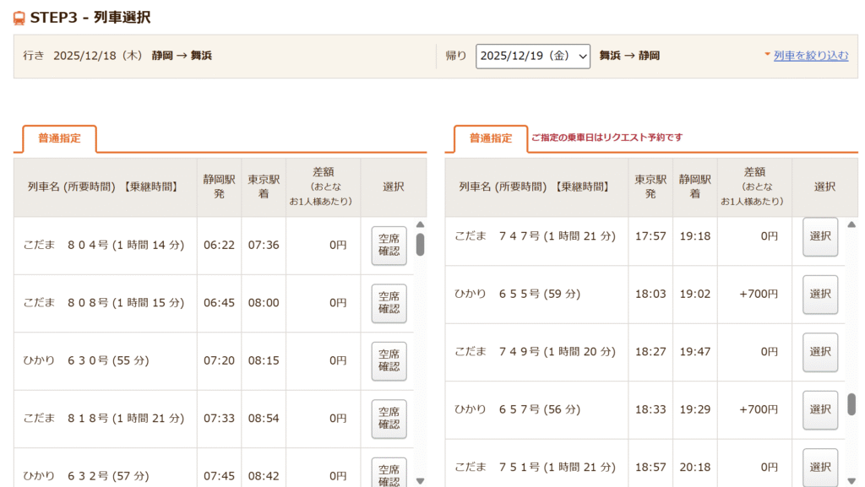Check vacancy for こだま 818号 at 07:33
The width and height of the screenshot is (865, 487).
tap(389, 419)
